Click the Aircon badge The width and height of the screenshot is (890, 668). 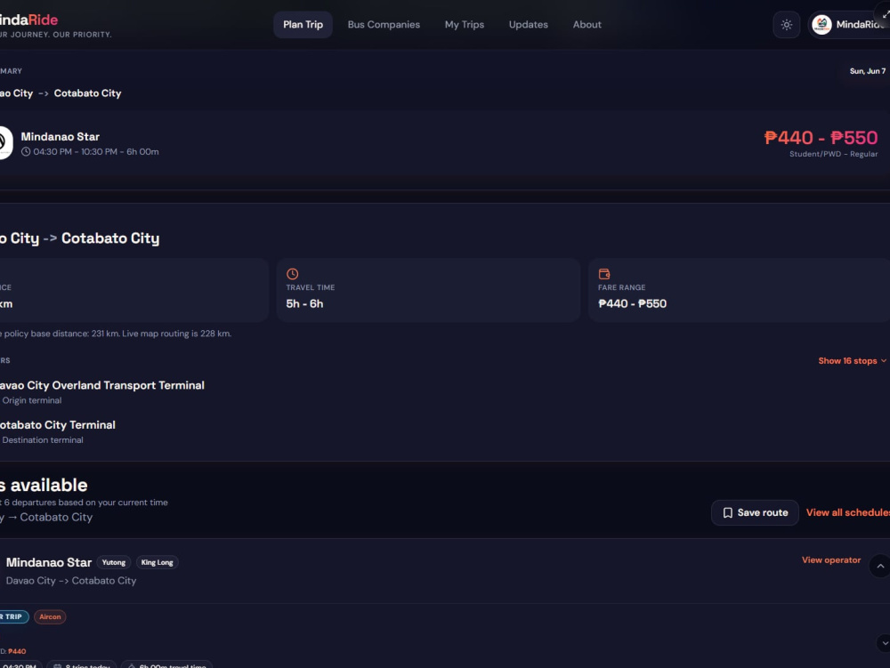click(x=50, y=617)
